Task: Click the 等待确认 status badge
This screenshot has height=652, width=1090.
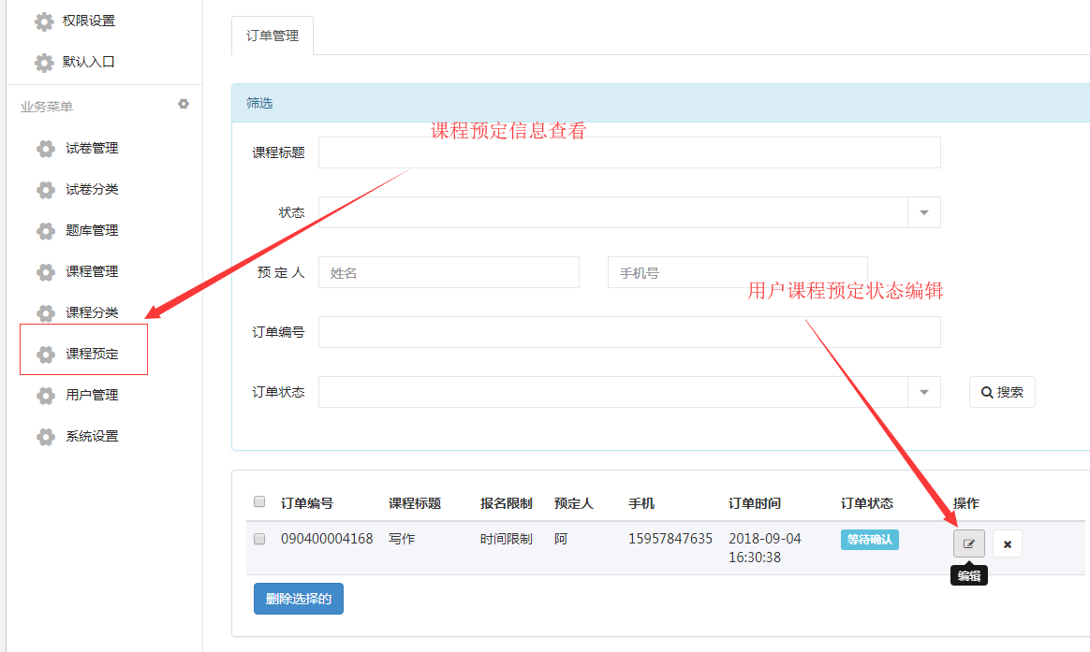Action: pyautogui.click(x=870, y=540)
